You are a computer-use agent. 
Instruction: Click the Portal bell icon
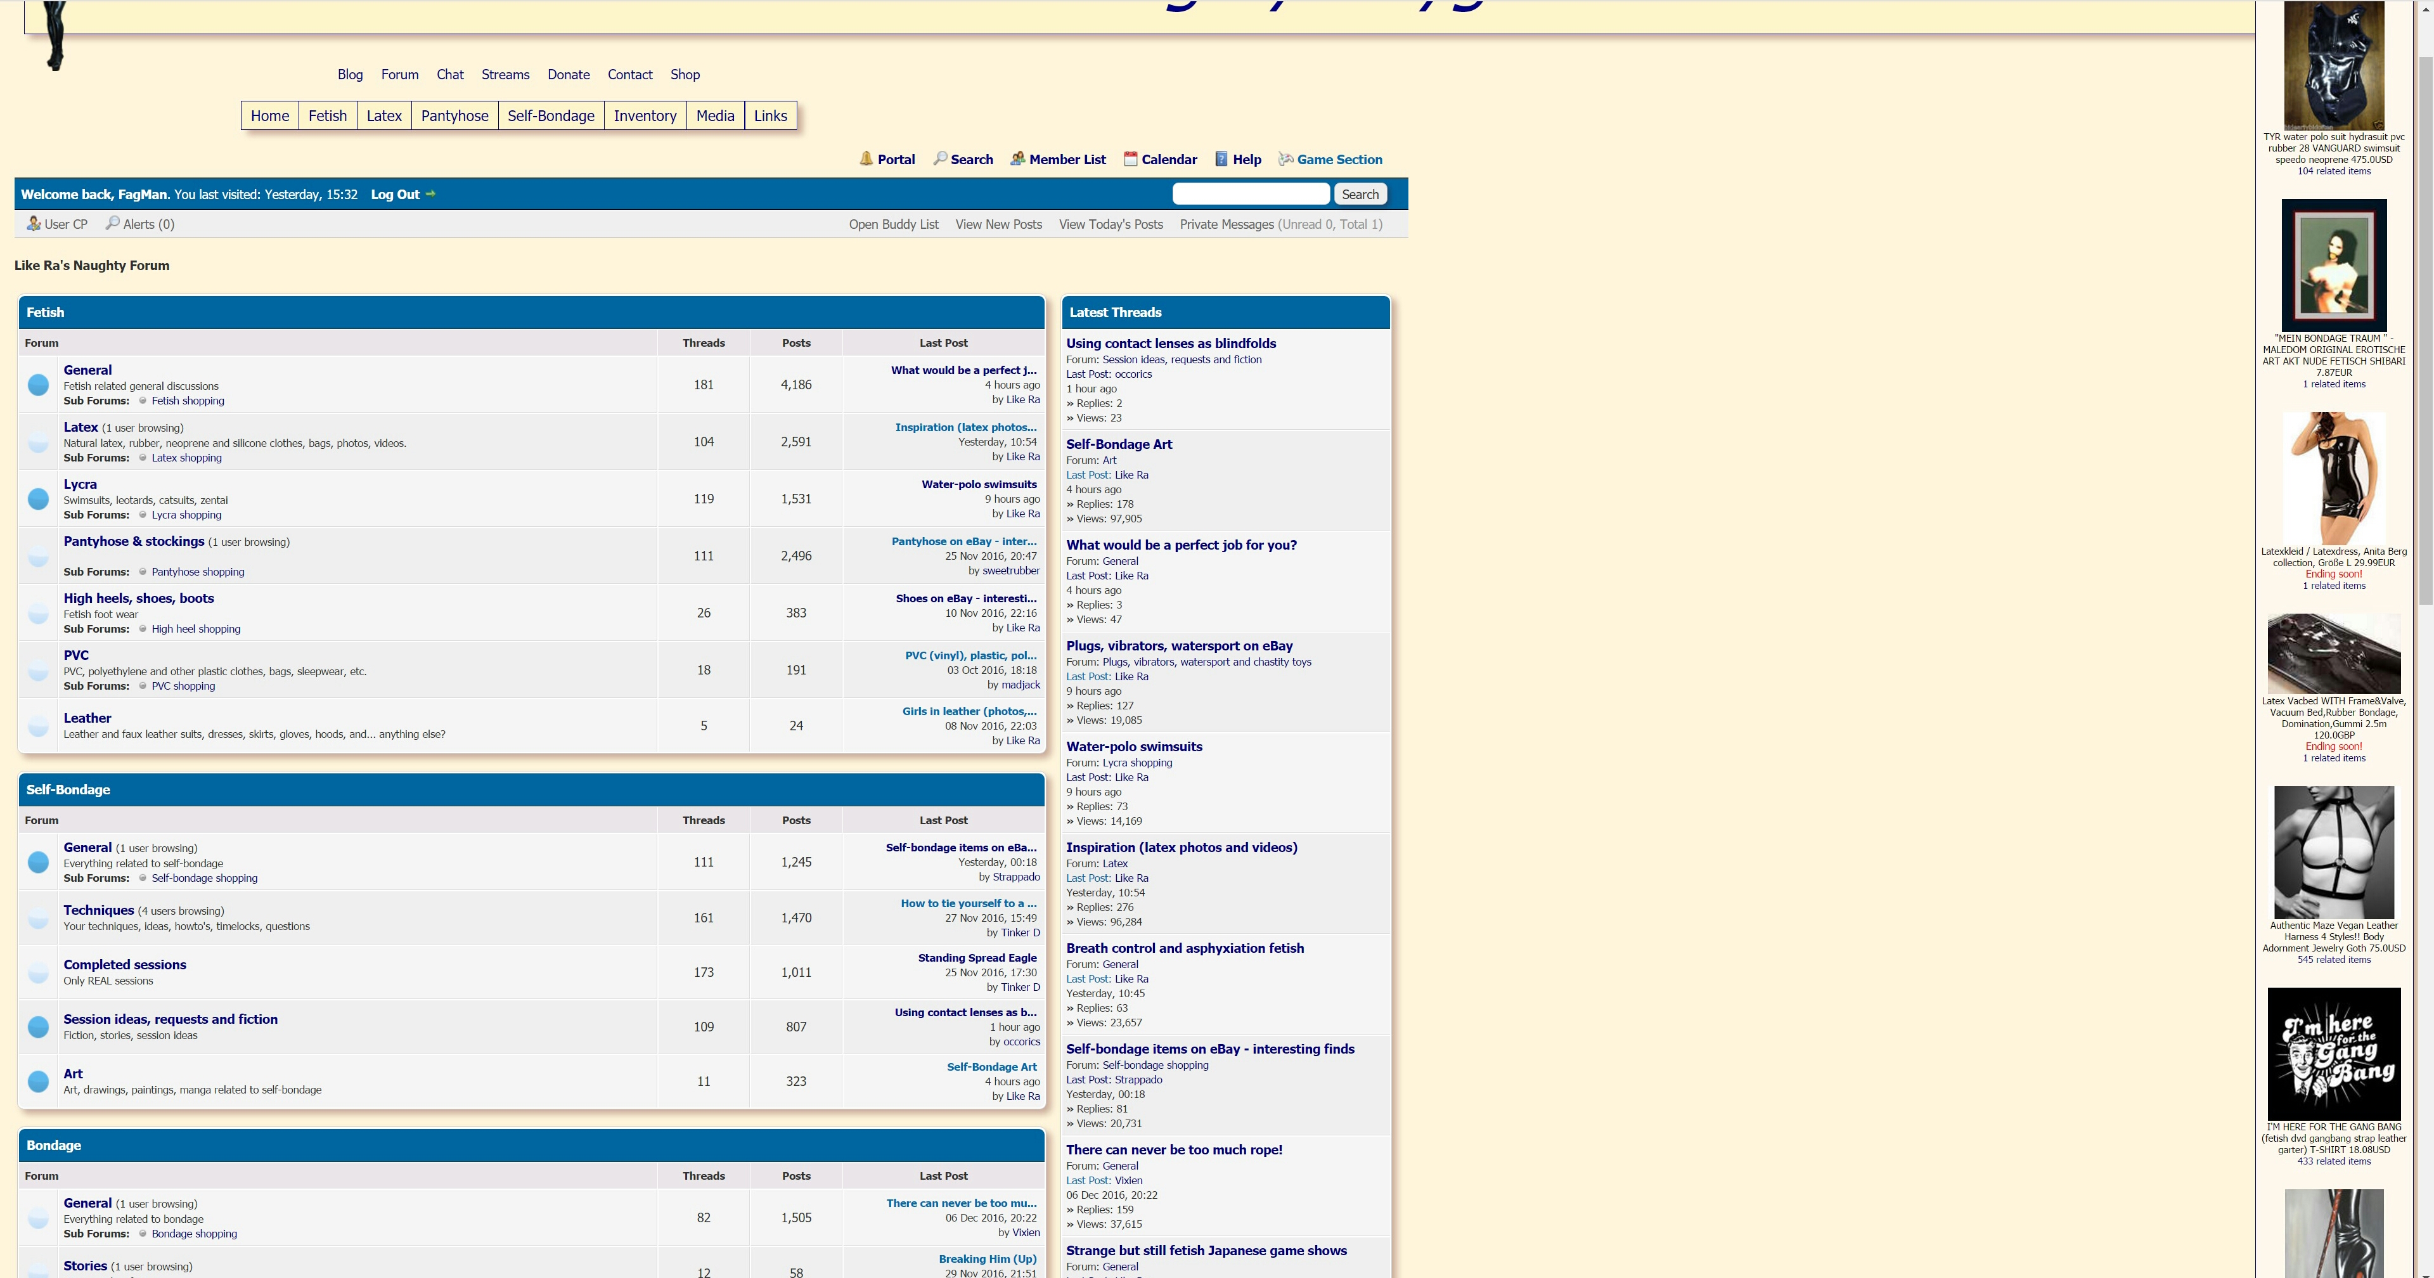[x=865, y=159]
